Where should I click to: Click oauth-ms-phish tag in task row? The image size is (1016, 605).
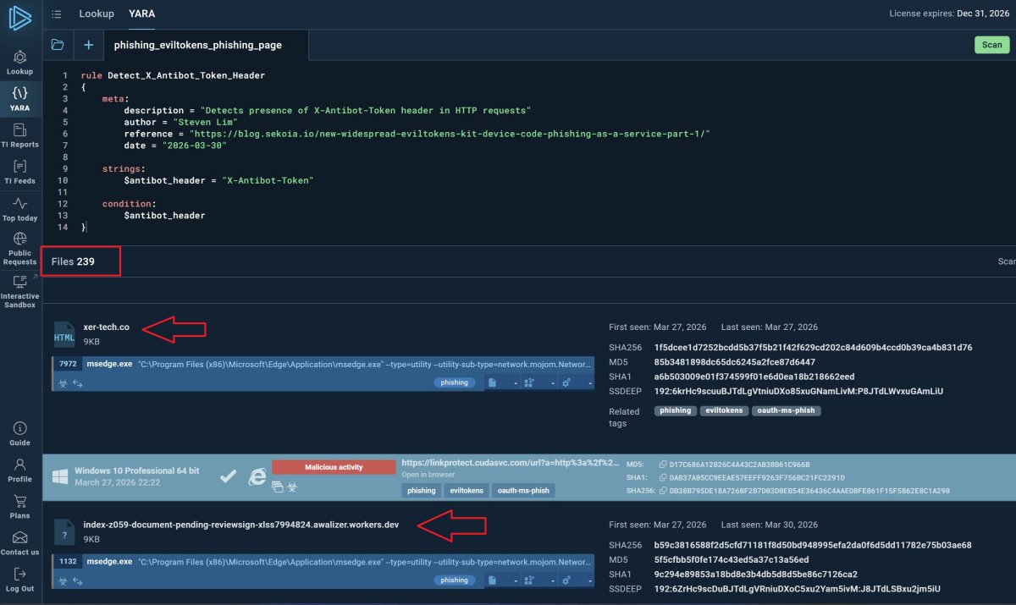tap(523, 490)
